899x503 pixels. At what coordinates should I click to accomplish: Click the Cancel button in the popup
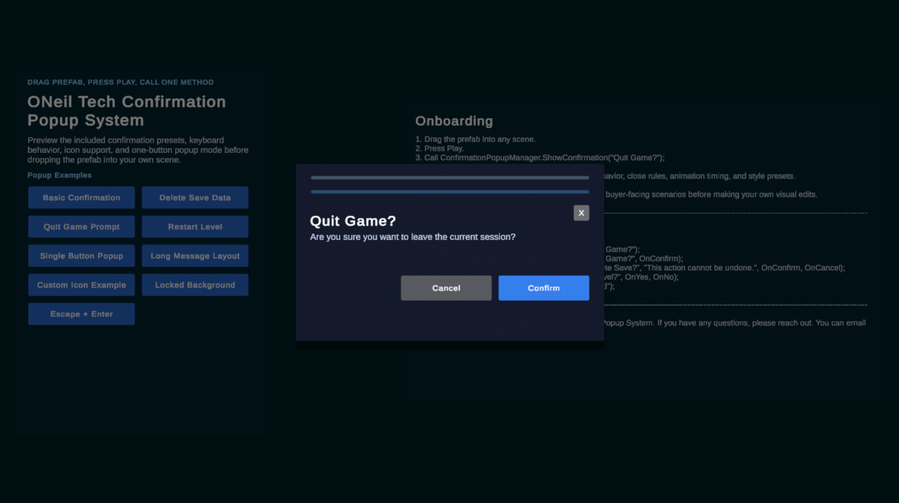point(447,288)
